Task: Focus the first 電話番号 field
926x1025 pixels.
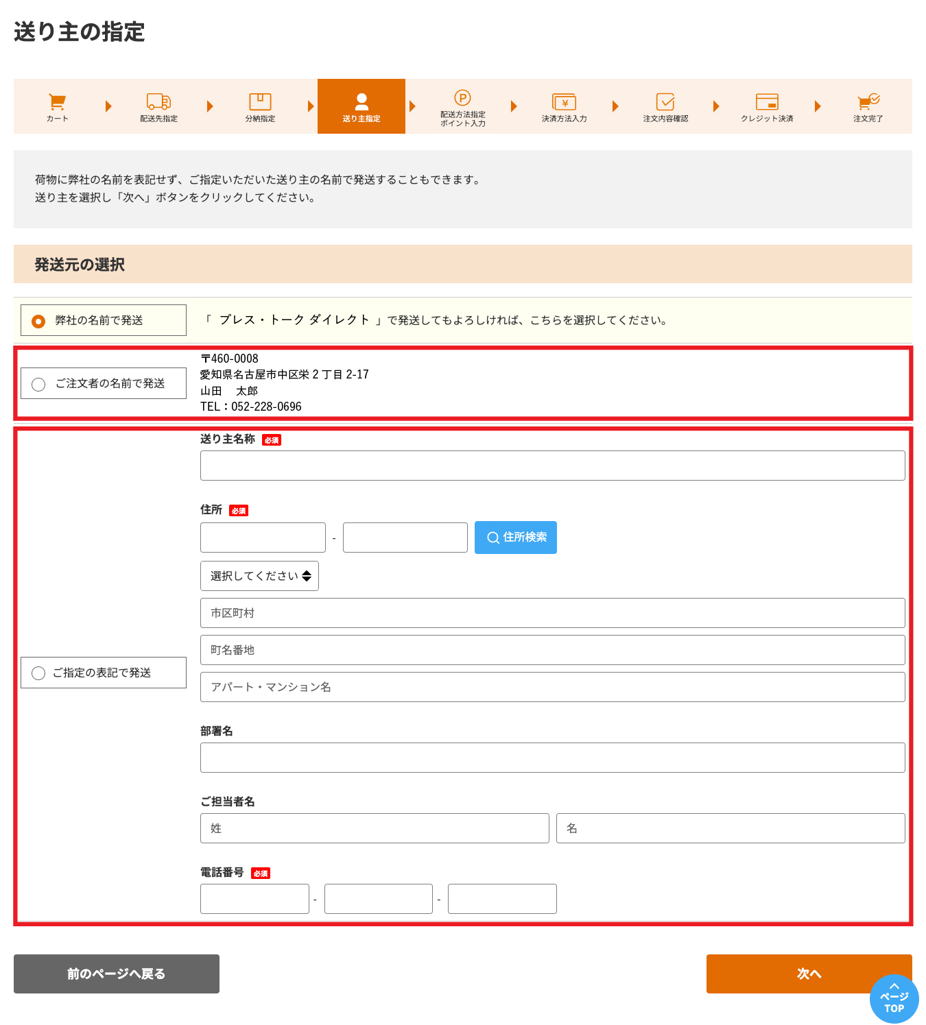Action: (254, 899)
